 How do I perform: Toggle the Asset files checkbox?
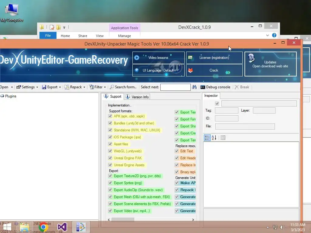[x=110, y=144]
